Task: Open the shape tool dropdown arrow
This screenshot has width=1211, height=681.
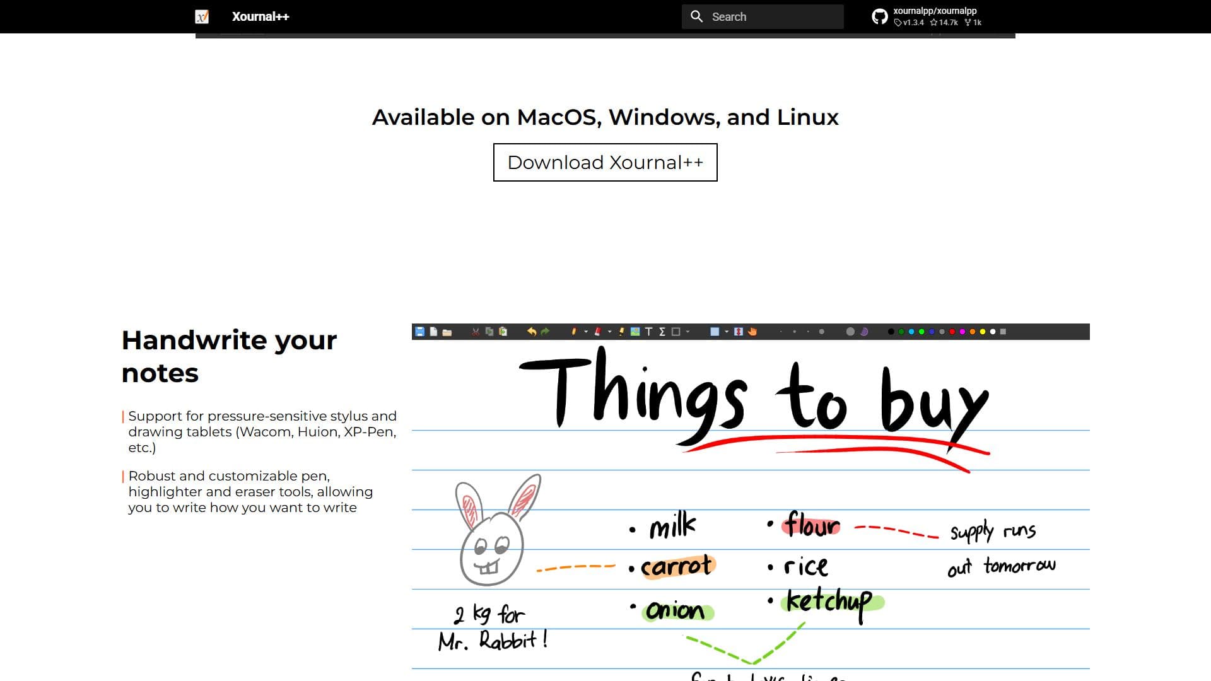Action: tap(687, 332)
